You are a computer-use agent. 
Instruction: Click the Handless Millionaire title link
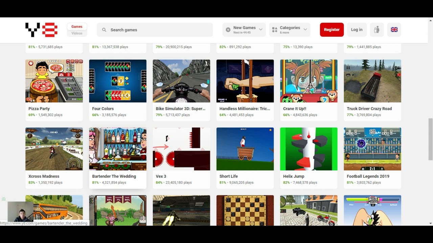tap(245, 109)
